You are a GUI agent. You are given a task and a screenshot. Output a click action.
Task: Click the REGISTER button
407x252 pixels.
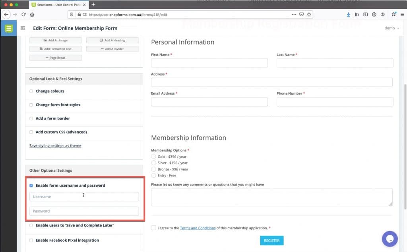[271, 240]
